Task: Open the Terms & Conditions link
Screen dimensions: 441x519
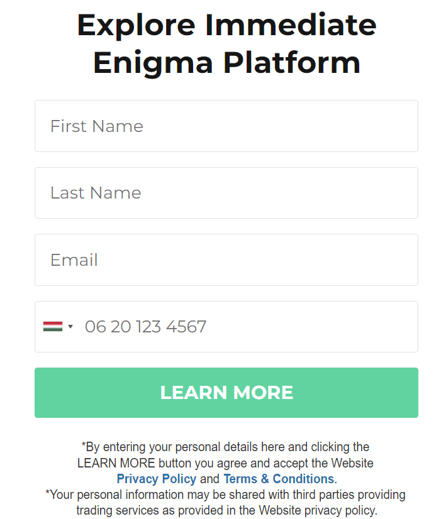Action: click(x=279, y=479)
